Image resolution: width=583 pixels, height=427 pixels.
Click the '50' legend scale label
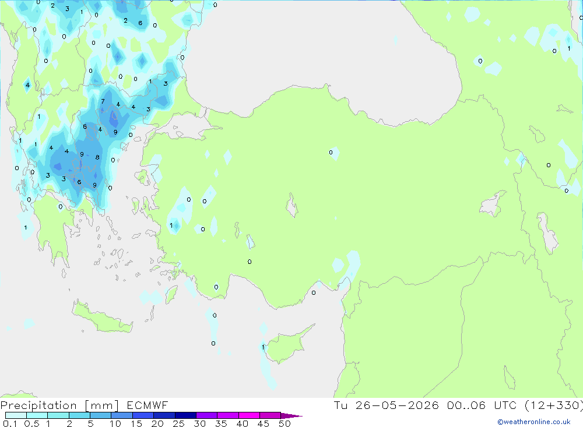(285, 424)
